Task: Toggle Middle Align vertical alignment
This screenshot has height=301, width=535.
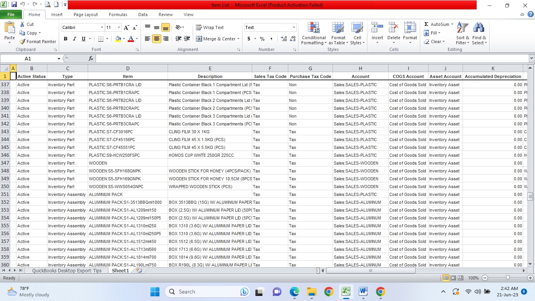Action: [157, 27]
